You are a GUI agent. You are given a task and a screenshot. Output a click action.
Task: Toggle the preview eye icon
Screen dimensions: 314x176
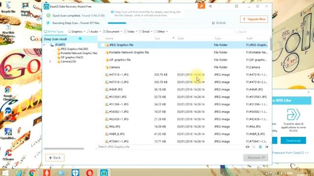point(247,147)
